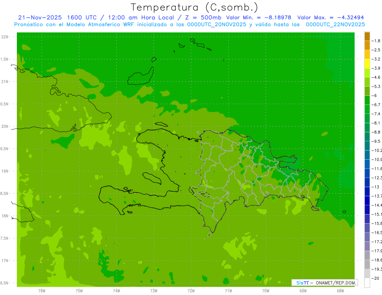Click the "22N" latitude label

[x=4, y=37]
